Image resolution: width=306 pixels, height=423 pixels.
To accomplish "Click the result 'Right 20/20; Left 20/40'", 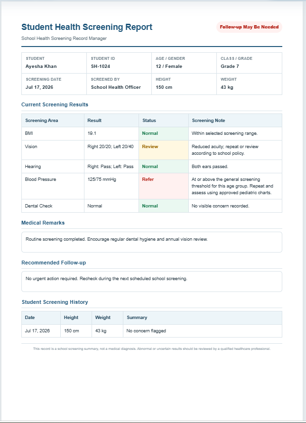I will click(110, 147).
